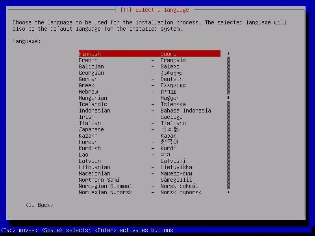Viewport: 315px width, 236px height.
Task: Select the Japanese language entry
Action: (150, 129)
